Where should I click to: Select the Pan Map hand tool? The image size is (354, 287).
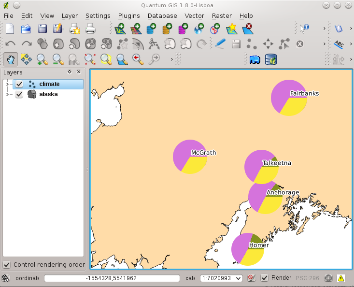10,59
